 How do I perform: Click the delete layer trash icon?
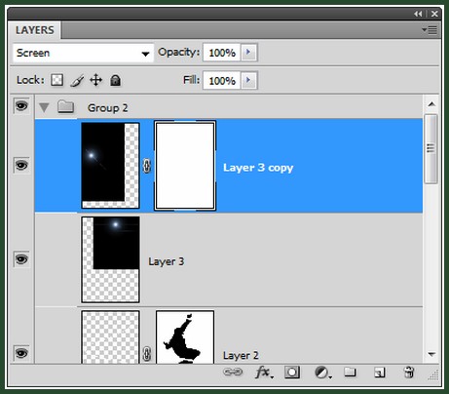(409, 372)
